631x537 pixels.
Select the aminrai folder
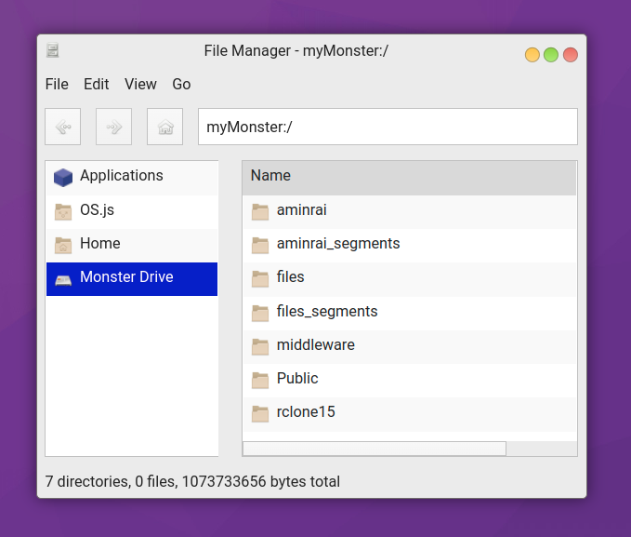[301, 210]
